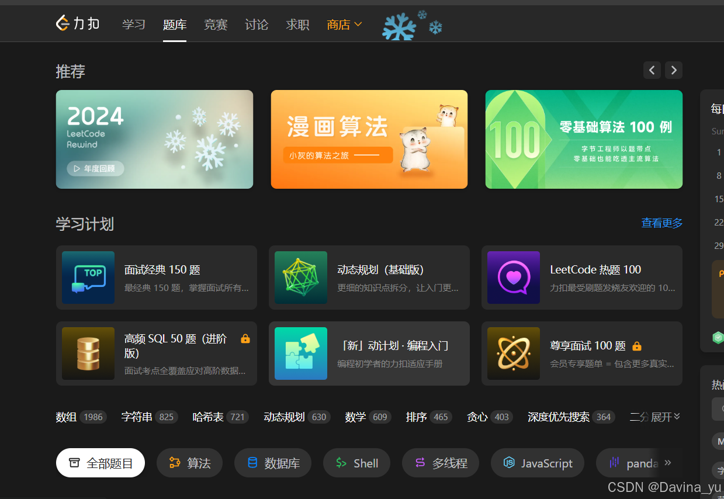The width and height of the screenshot is (724, 499).
Task: Click the 推荐 section heading
Action: (x=71, y=71)
